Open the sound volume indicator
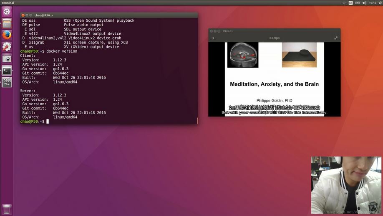This screenshot has height=216, width=383. pos(364,3)
